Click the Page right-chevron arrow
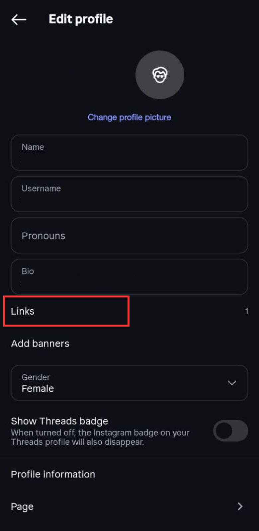The width and height of the screenshot is (259, 531). [240, 506]
